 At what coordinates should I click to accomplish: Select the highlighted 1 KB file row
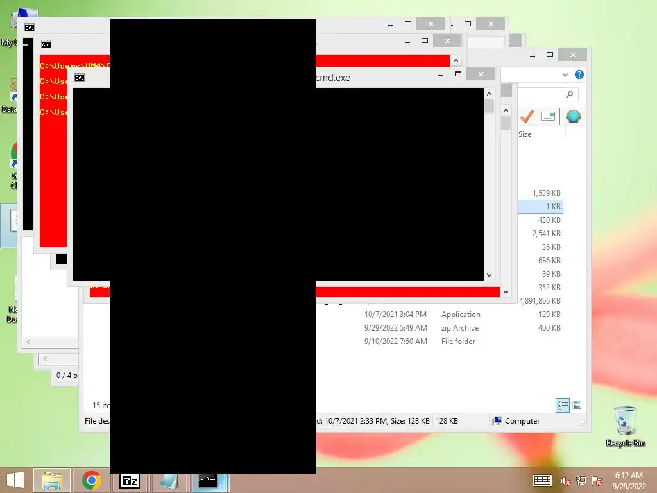540,206
